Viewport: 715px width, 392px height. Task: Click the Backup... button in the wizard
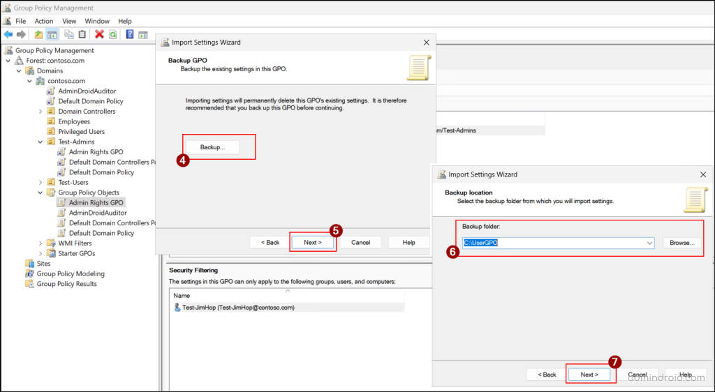point(212,147)
